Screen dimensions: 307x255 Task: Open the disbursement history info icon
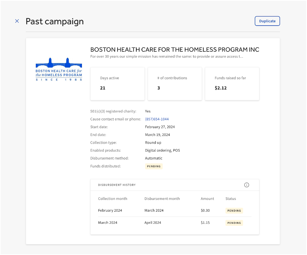click(x=247, y=185)
